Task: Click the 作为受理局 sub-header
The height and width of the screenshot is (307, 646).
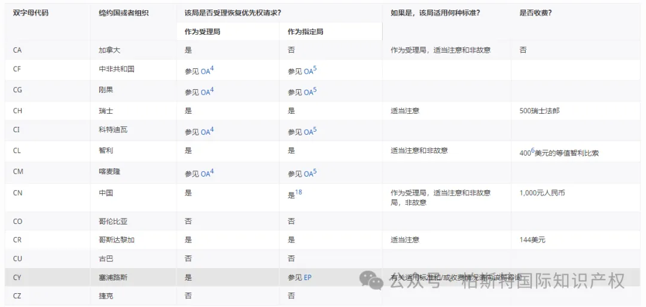Action: 202,32
